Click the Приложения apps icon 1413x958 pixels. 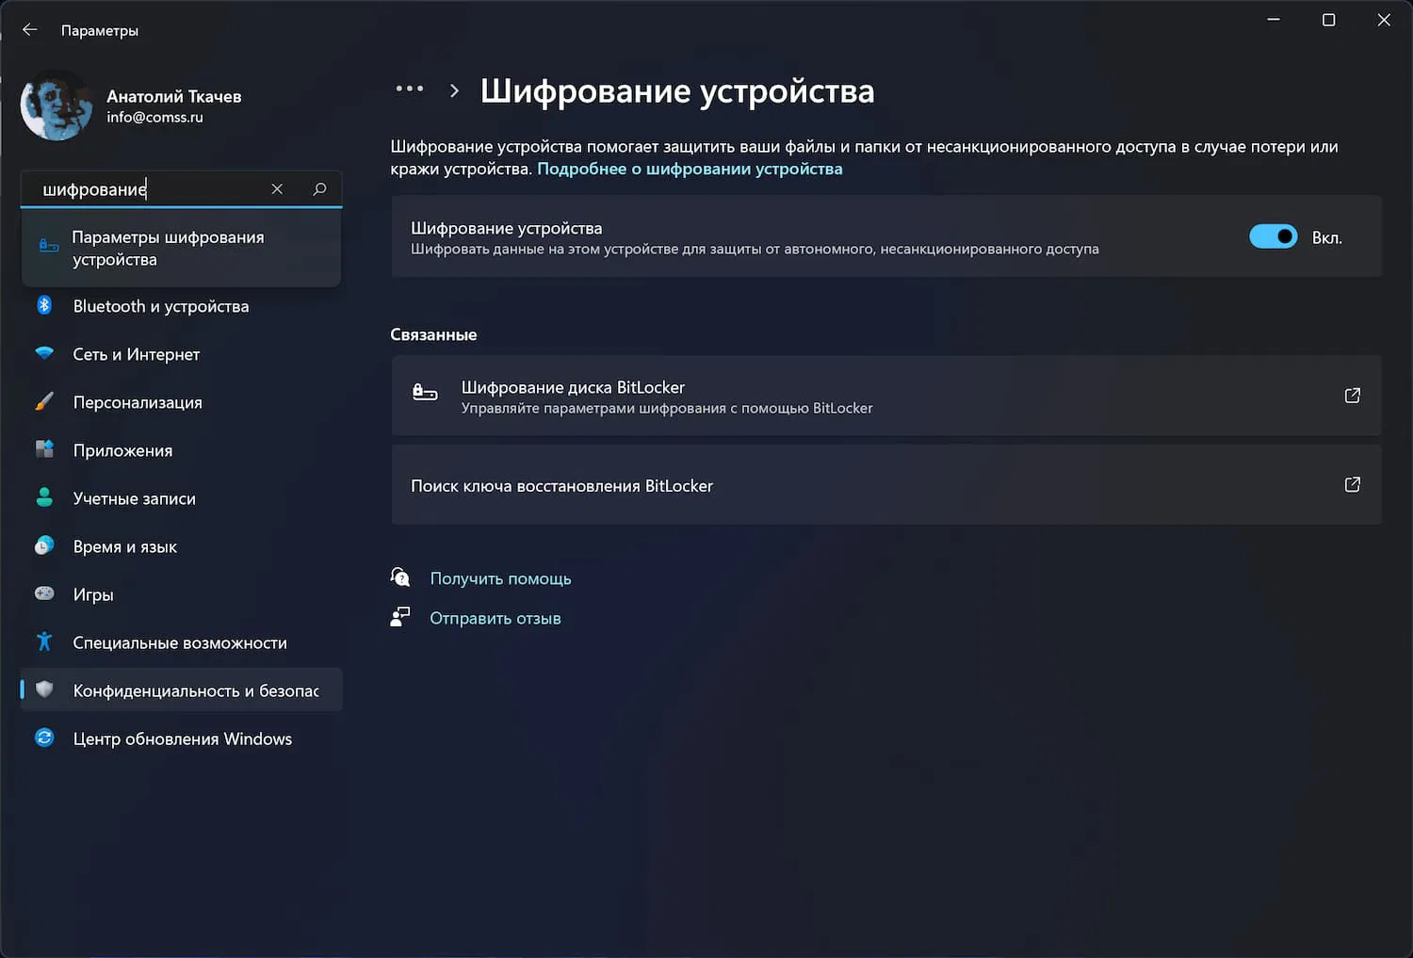click(x=44, y=449)
